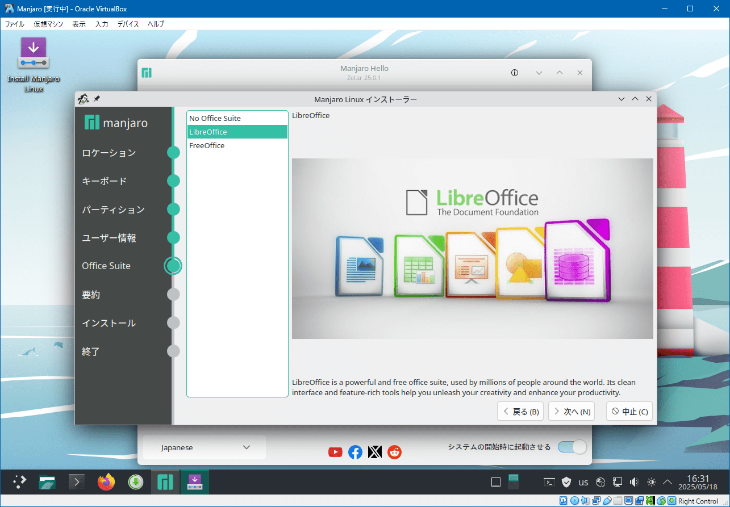Click the 中止 (C) cancel button
The width and height of the screenshot is (730, 507).
point(629,412)
